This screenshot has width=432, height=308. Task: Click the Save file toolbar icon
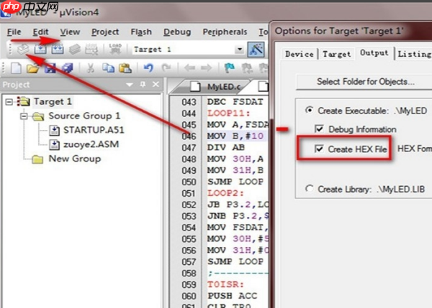(50, 68)
